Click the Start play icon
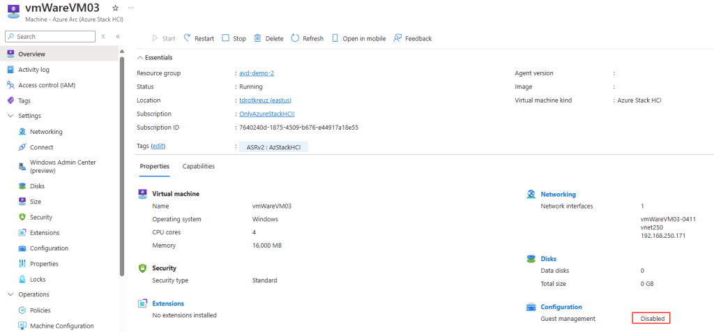 (155, 38)
